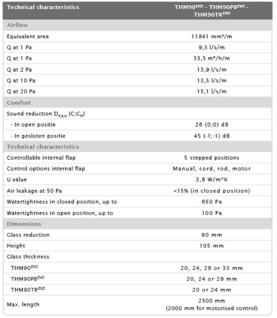The width and height of the screenshot is (277, 318).
Task: Select the Manual, cord, rod, motor value
Action: (212, 169)
